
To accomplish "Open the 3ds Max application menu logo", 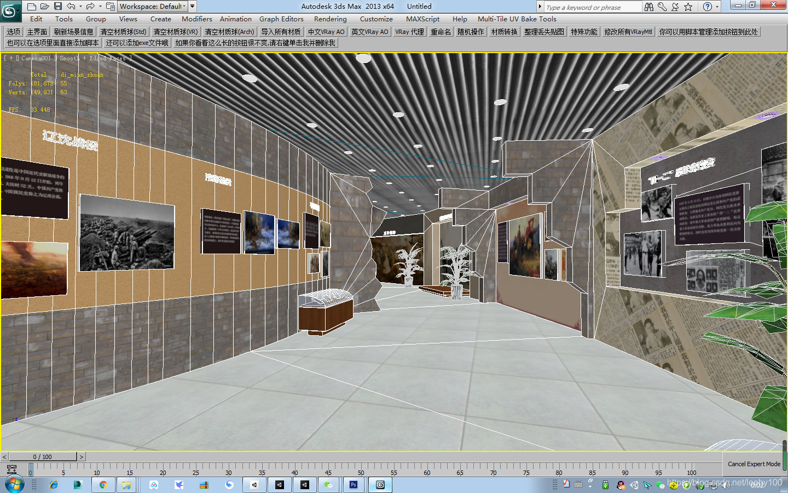I will (x=10, y=10).
